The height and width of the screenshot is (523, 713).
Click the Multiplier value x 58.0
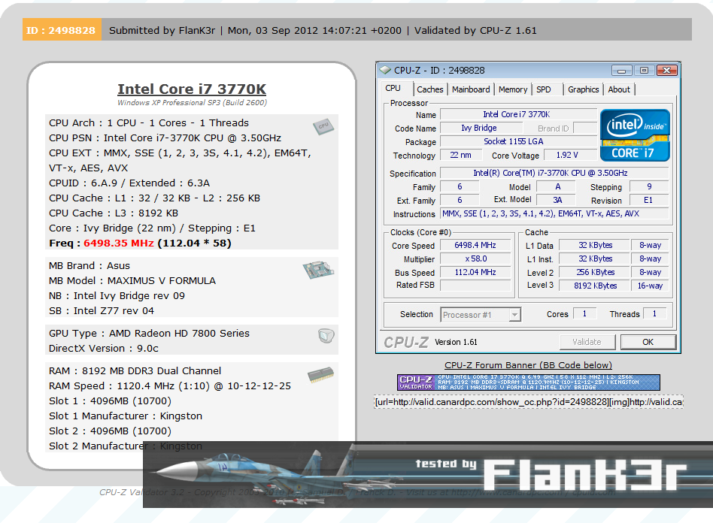tap(475, 259)
